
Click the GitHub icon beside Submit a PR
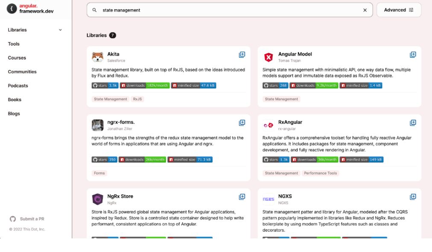(13, 219)
